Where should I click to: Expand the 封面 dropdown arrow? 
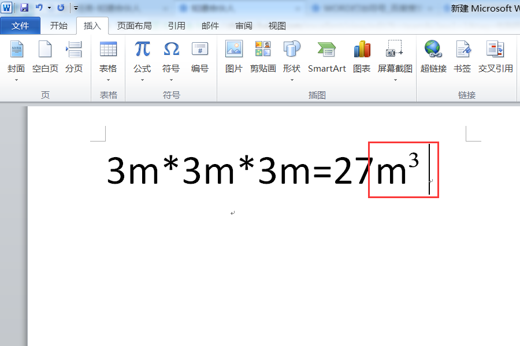click(16, 80)
